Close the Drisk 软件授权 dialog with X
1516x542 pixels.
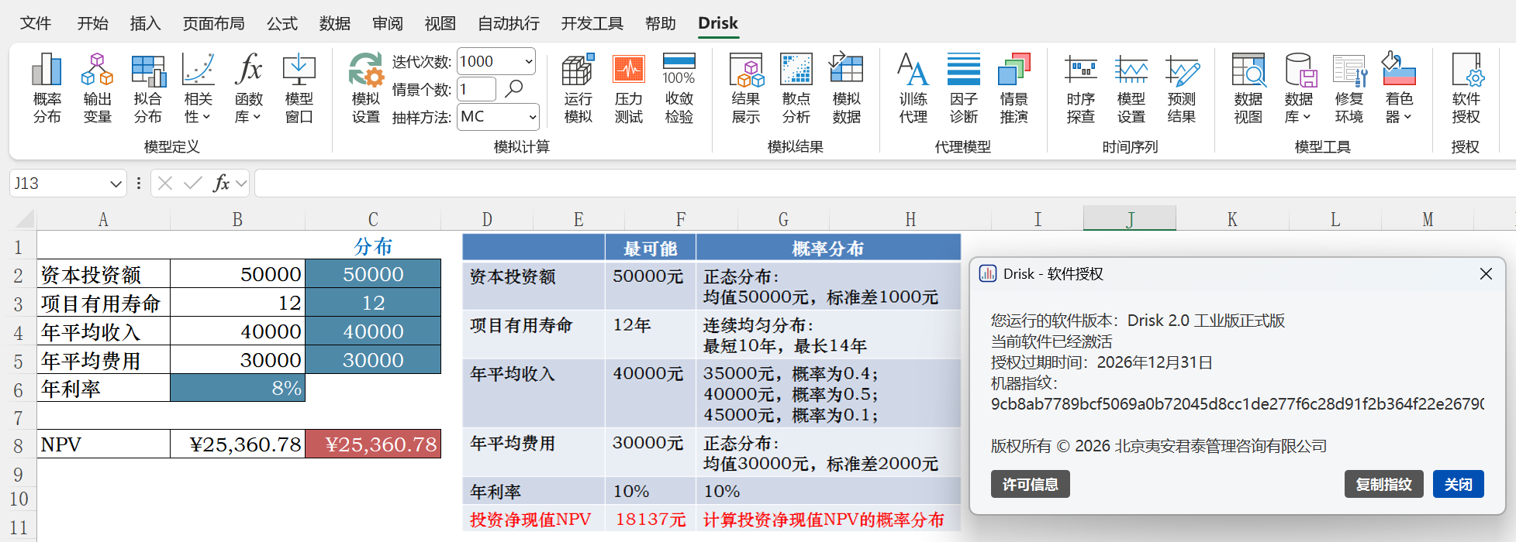(x=1486, y=274)
